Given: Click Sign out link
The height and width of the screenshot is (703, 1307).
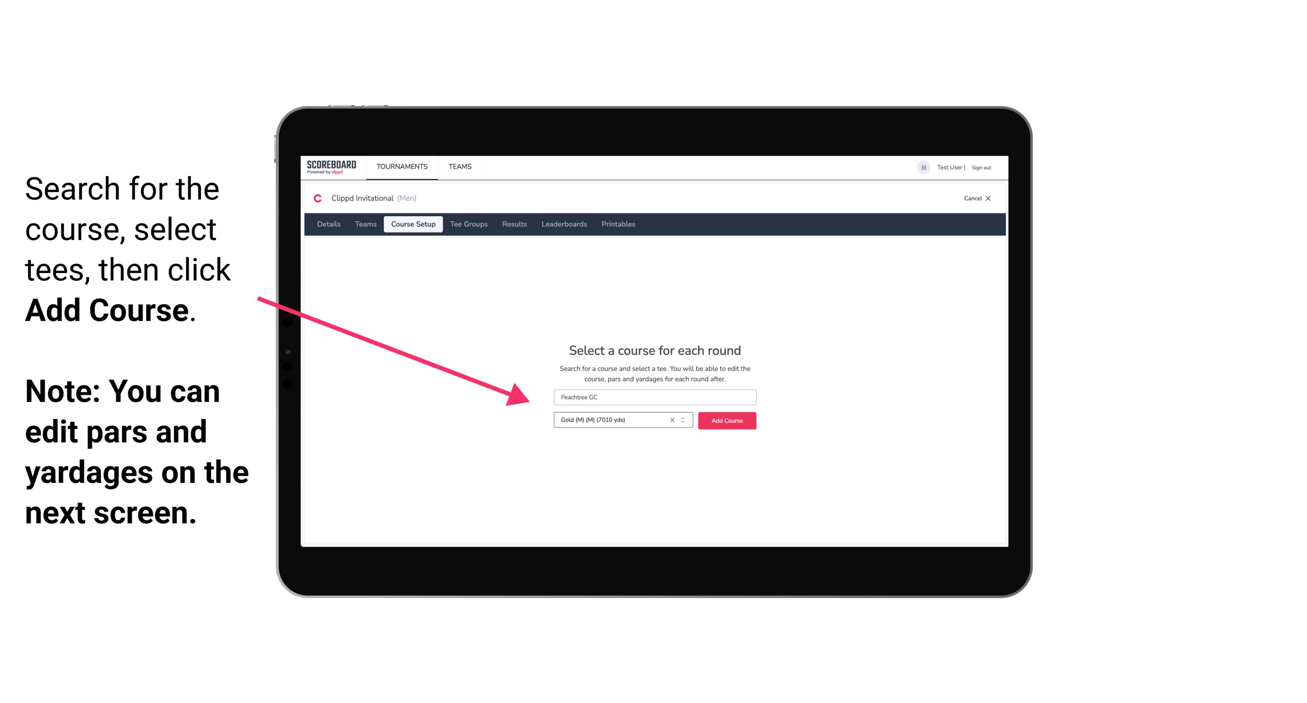Looking at the screenshot, I should [981, 167].
